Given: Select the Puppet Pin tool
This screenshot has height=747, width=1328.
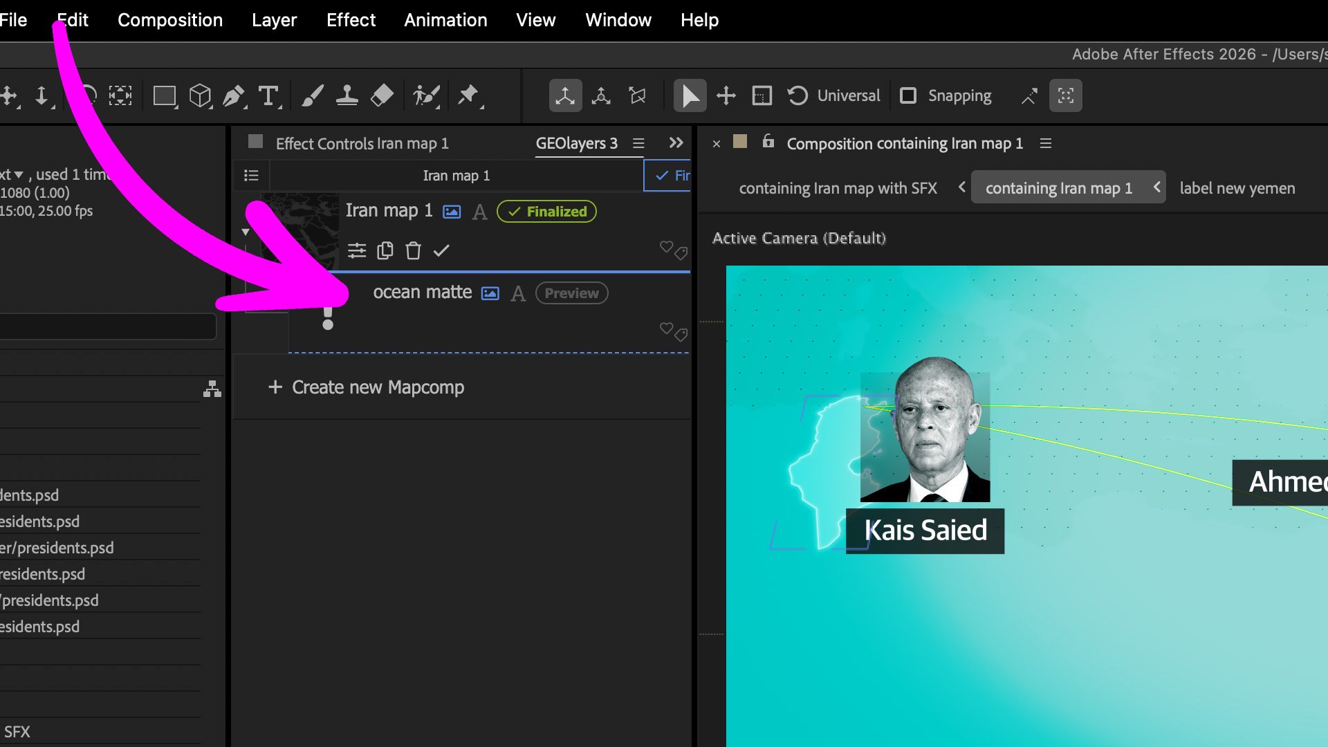Looking at the screenshot, I should [468, 95].
